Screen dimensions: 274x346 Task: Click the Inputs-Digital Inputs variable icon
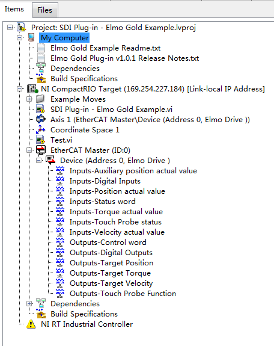(x=60, y=181)
